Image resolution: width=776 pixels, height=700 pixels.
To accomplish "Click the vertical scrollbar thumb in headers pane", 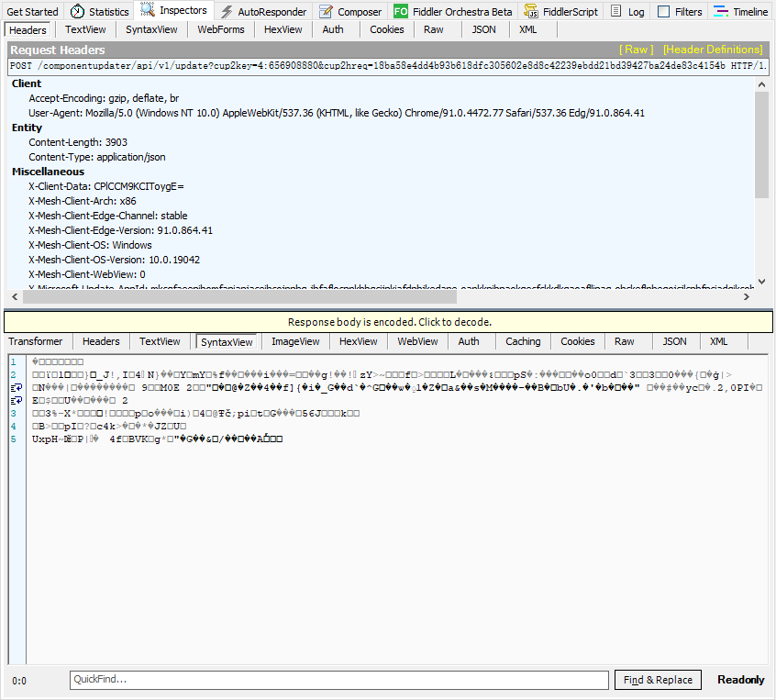I will (x=761, y=145).
